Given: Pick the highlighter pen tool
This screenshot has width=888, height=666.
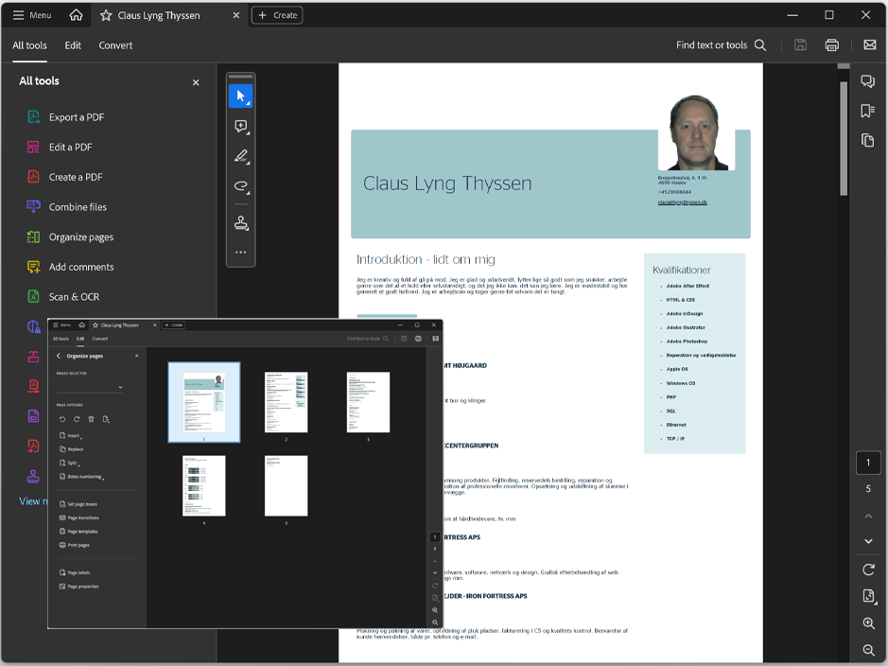Looking at the screenshot, I should click(x=240, y=157).
